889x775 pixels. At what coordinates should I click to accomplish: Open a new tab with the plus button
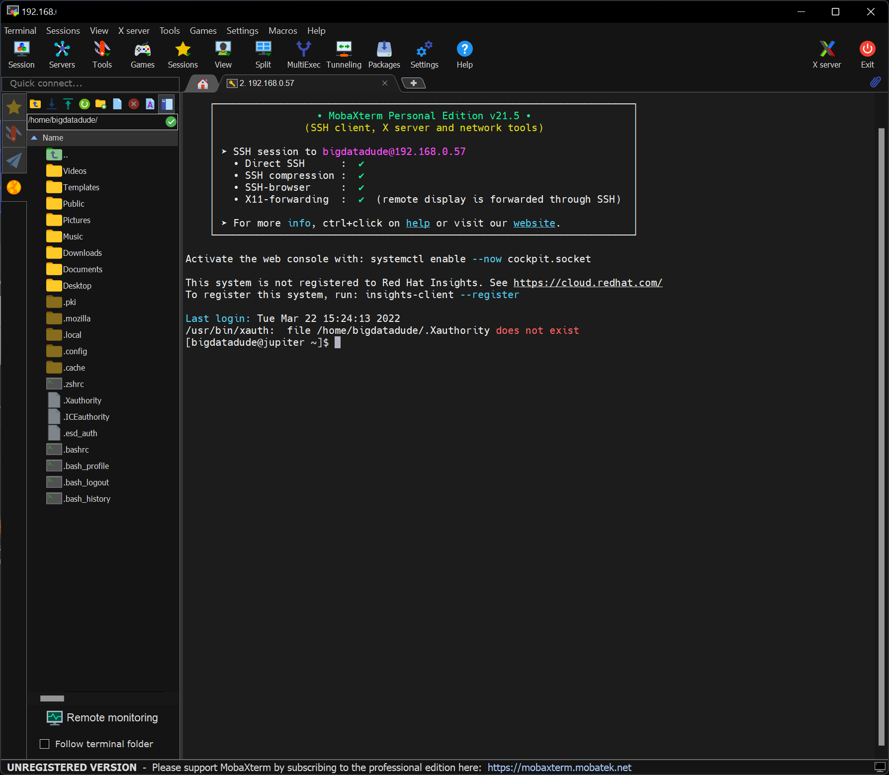[x=413, y=83]
